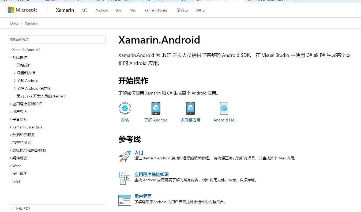The width and height of the screenshot is (361, 212).
Task: Expand the 部署和测试 sidebar node
Action: [10, 143]
